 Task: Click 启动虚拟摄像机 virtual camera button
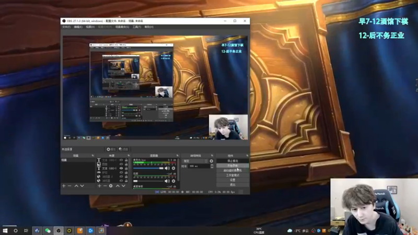(x=233, y=171)
